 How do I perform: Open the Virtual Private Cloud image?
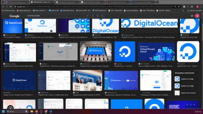pyautogui.click(x=156, y=52)
